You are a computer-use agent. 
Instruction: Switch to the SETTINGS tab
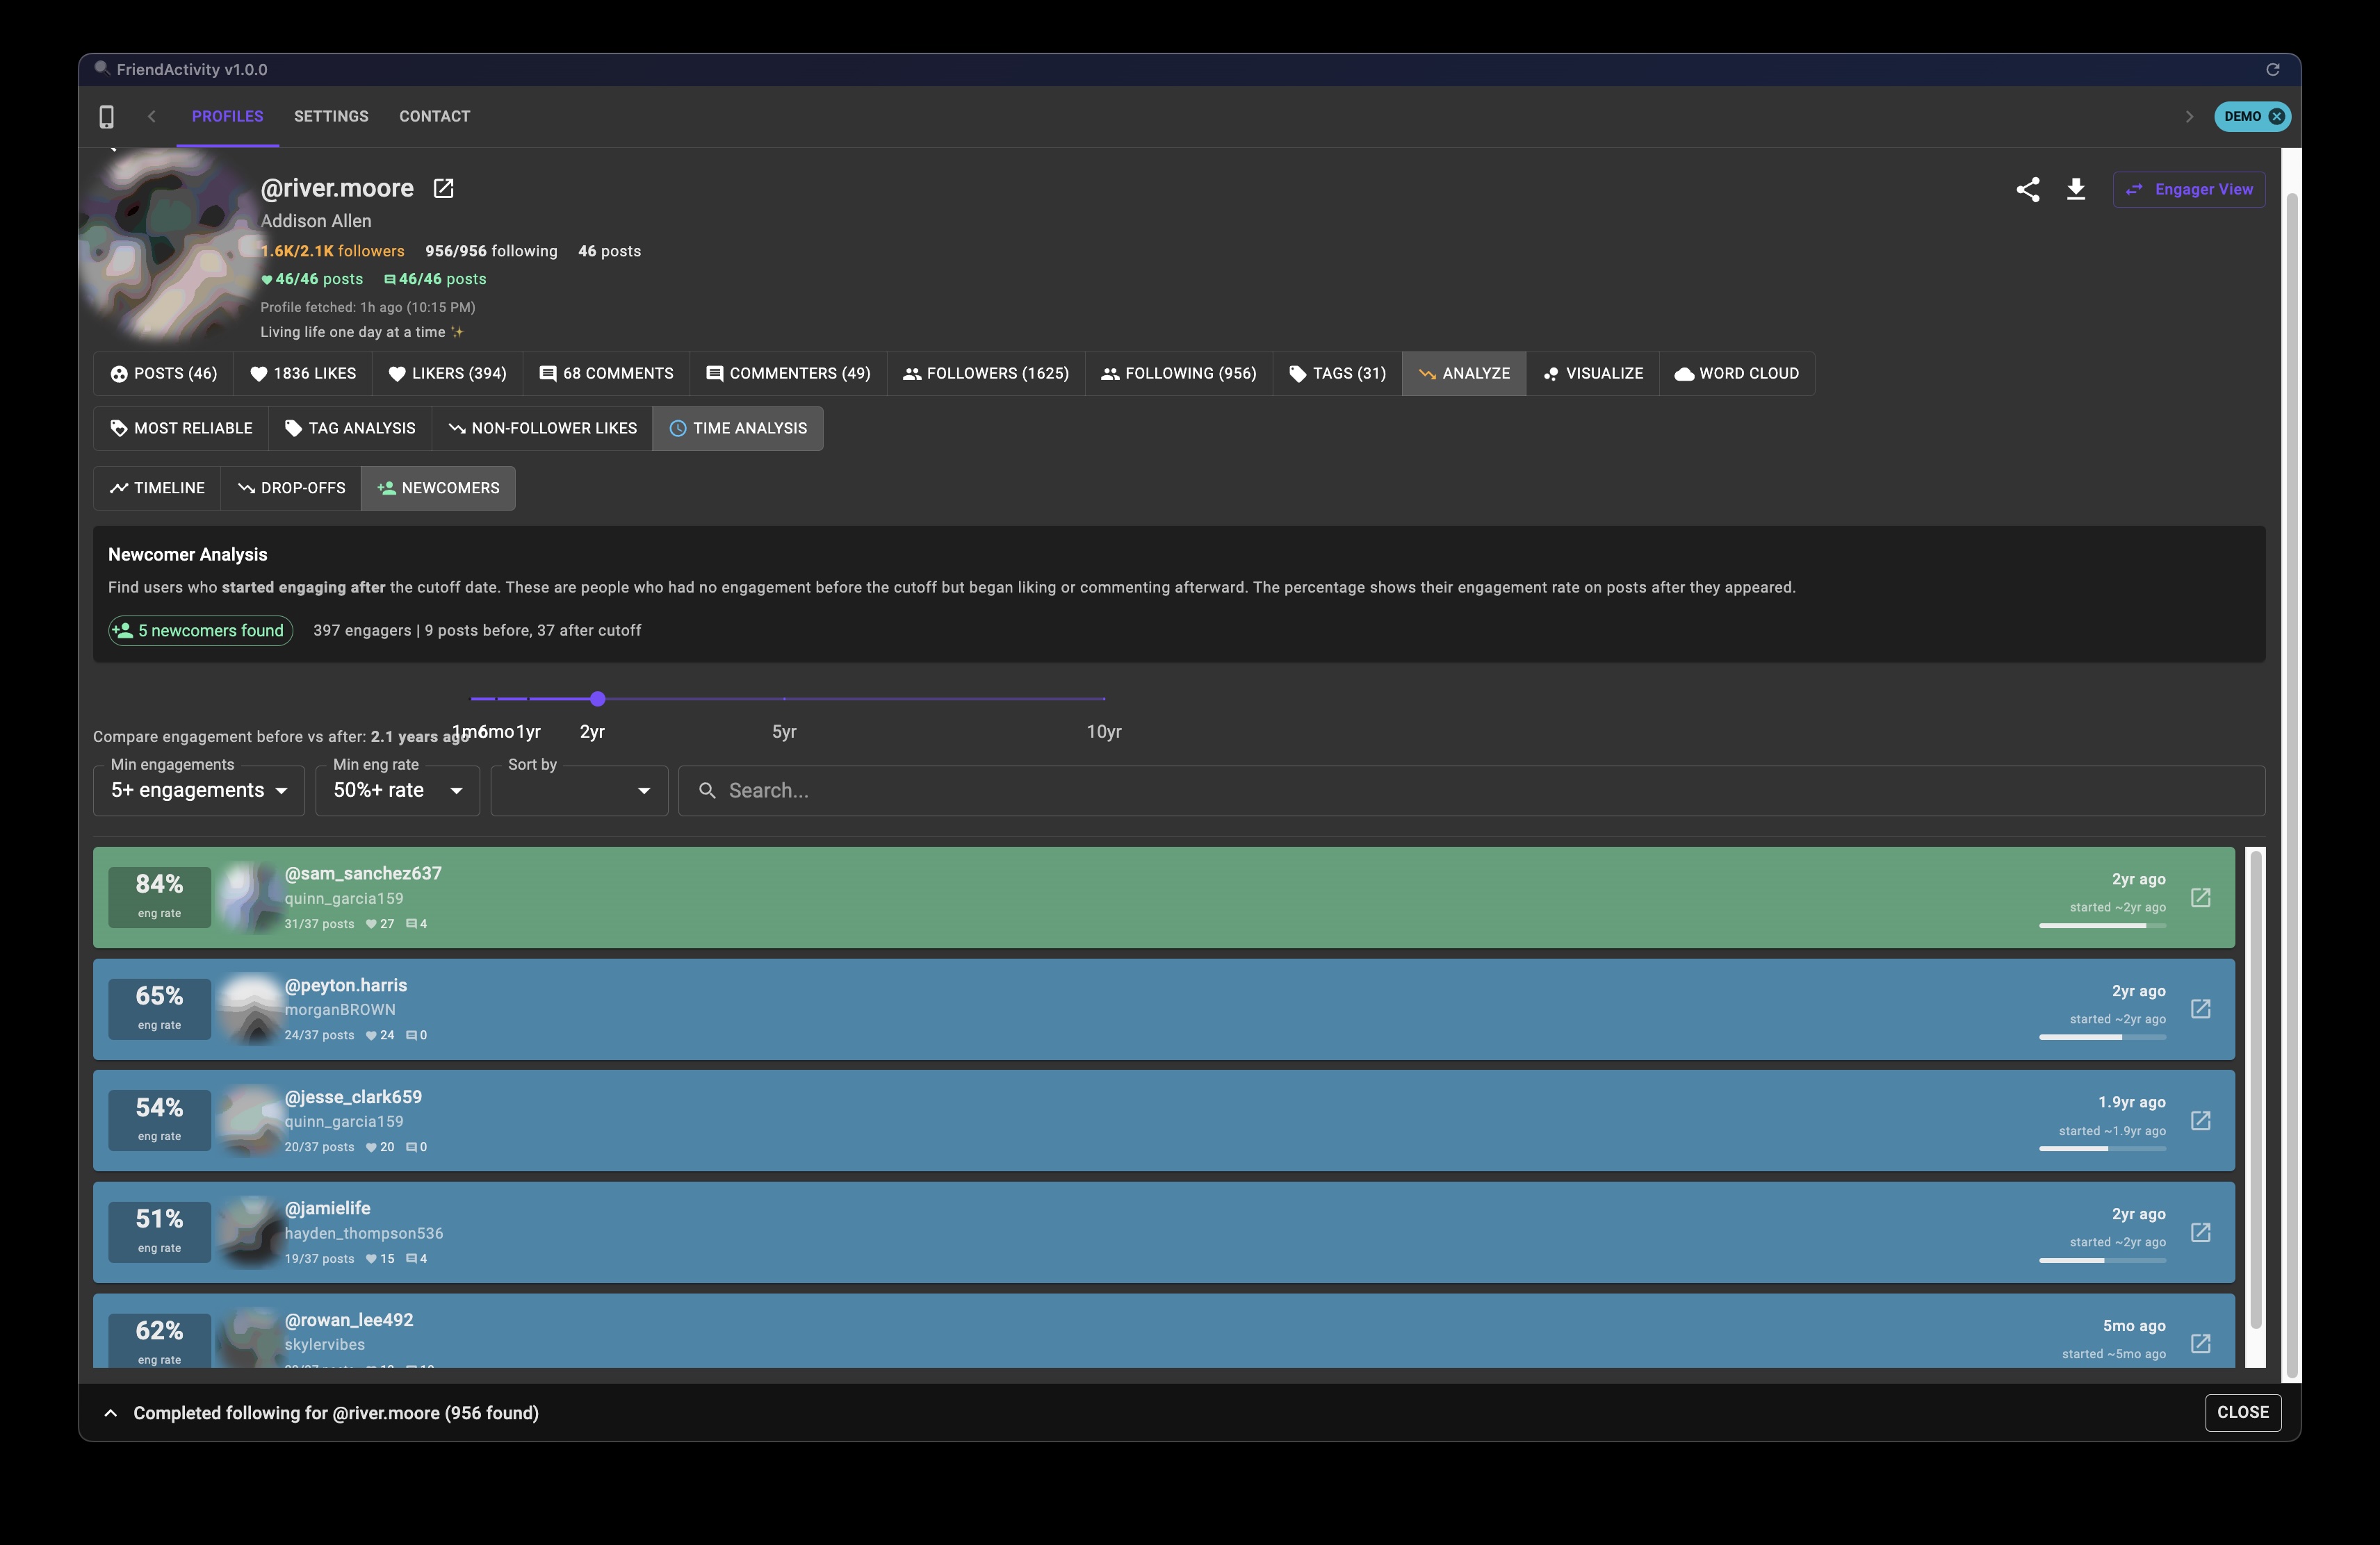[x=331, y=116]
